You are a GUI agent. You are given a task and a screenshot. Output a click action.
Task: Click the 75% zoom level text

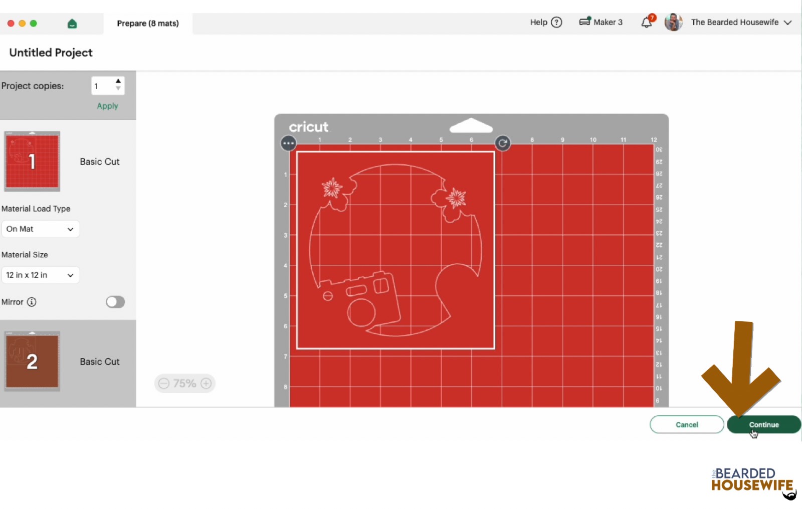[184, 383]
